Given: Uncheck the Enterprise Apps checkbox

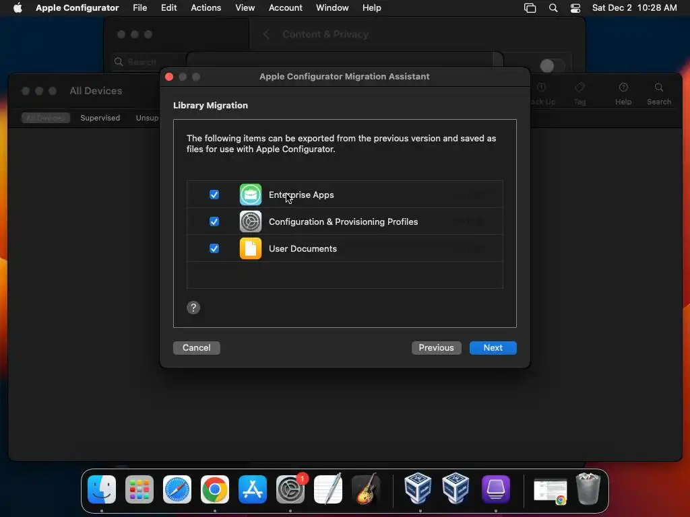Looking at the screenshot, I should (214, 195).
